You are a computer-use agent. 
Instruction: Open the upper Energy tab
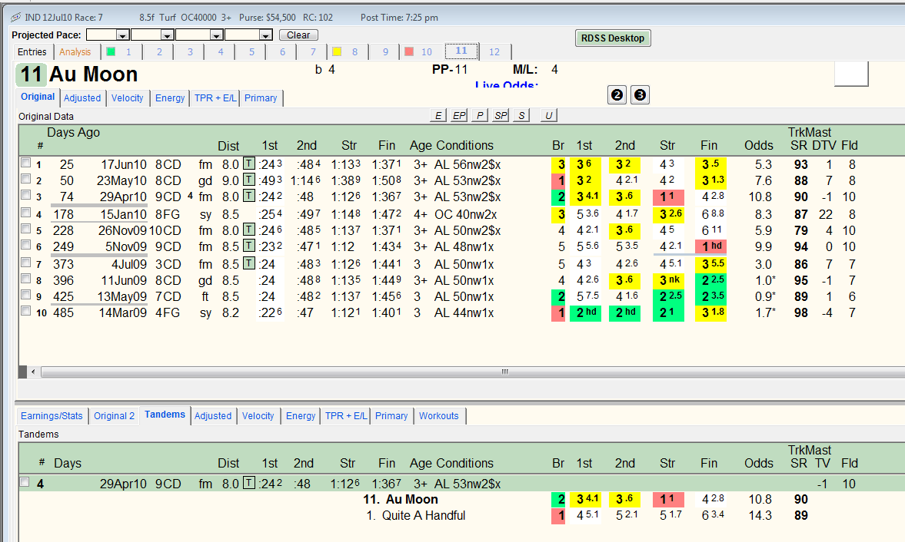pos(170,98)
